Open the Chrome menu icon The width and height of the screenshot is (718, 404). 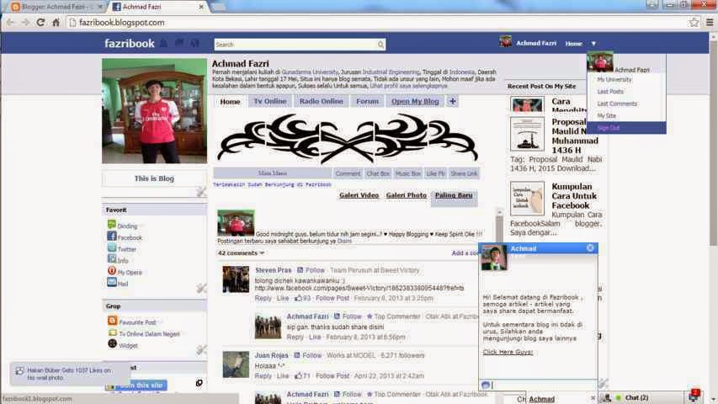[x=710, y=22]
